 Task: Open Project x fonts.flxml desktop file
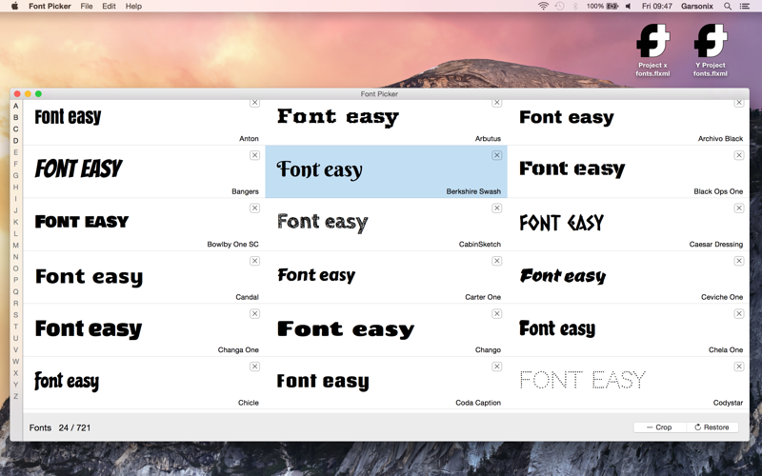(x=652, y=50)
